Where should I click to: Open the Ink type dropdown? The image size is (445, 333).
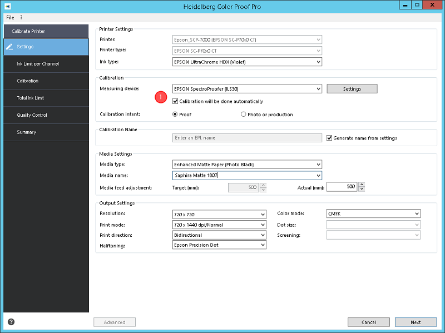tap(247, 62)
